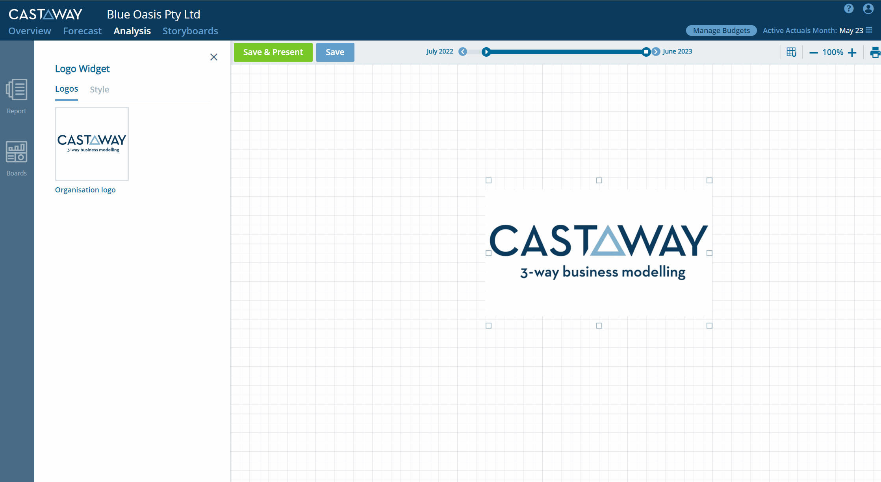
Task: Go to the Overview menu
Action: tap(30, 31)
